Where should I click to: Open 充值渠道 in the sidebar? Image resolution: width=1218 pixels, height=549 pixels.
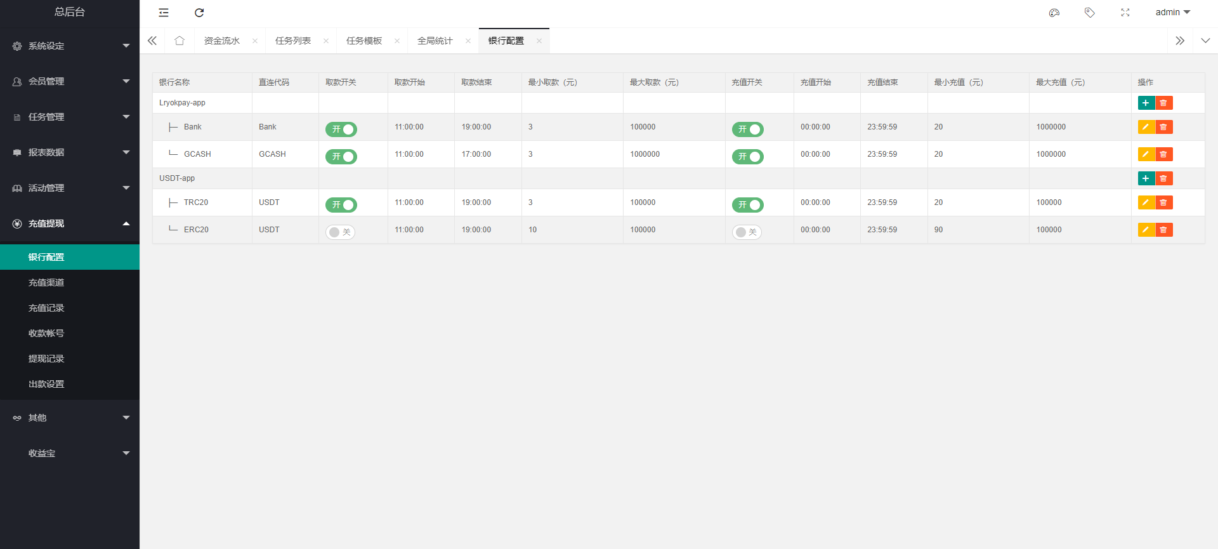[x=70, y=282]
